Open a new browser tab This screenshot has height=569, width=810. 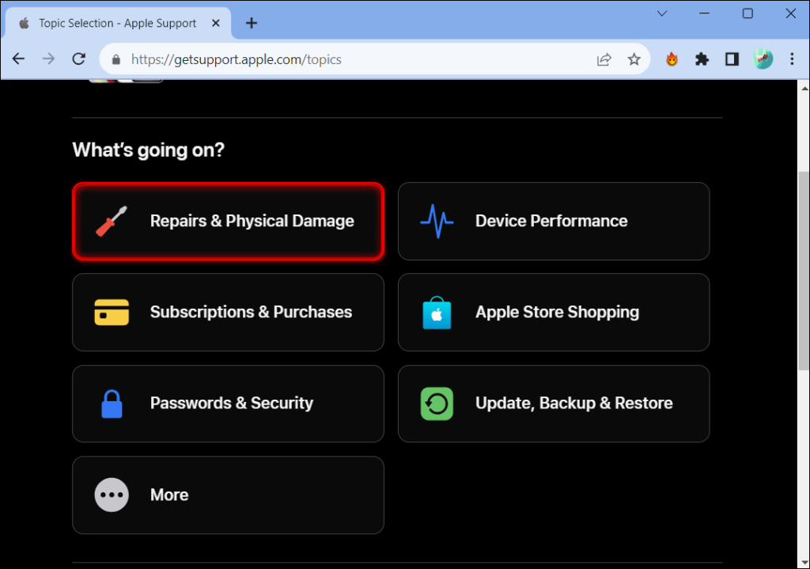point(252,23)
